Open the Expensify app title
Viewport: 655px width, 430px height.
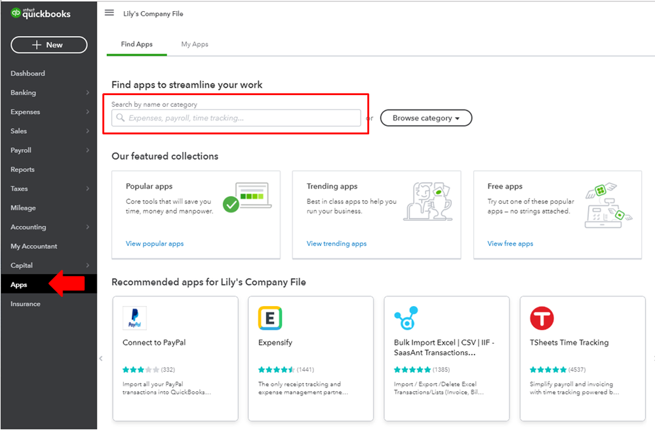tap(275, 342)
